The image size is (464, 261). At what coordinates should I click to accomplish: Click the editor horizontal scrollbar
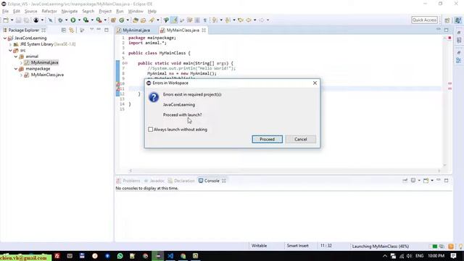point(284,170)
